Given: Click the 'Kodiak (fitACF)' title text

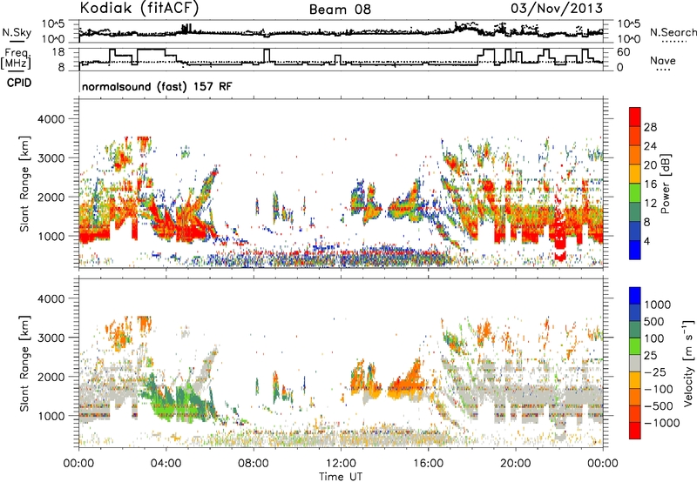Looking at the screenshot, I should tap(139, 8).
